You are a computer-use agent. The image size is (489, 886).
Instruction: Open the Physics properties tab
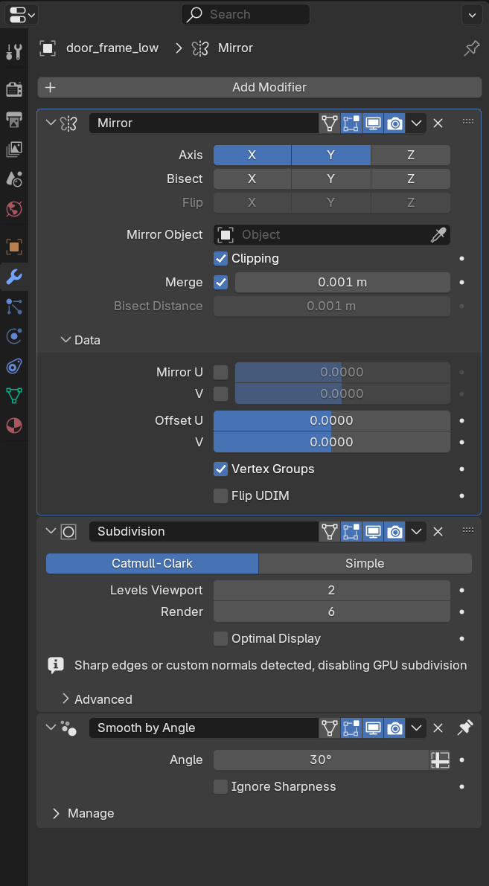[x=14, y=336]
